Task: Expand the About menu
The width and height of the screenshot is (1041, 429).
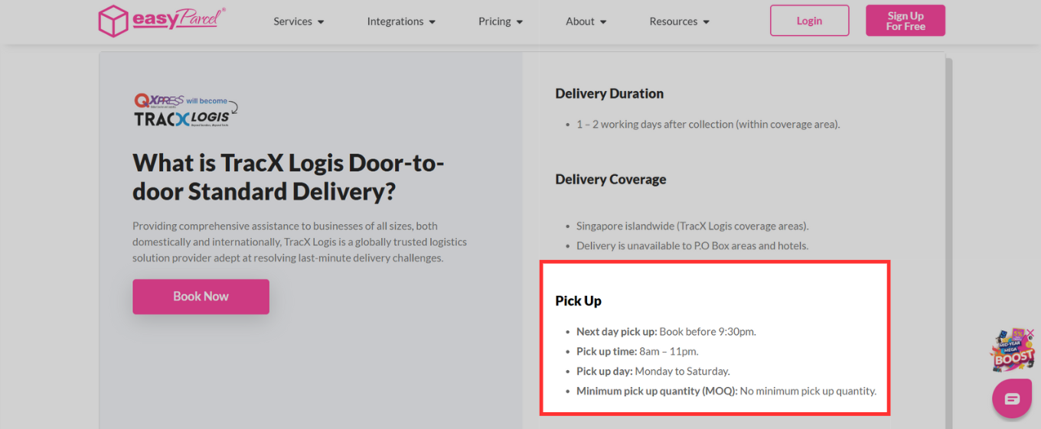Action: coord(586,21)
